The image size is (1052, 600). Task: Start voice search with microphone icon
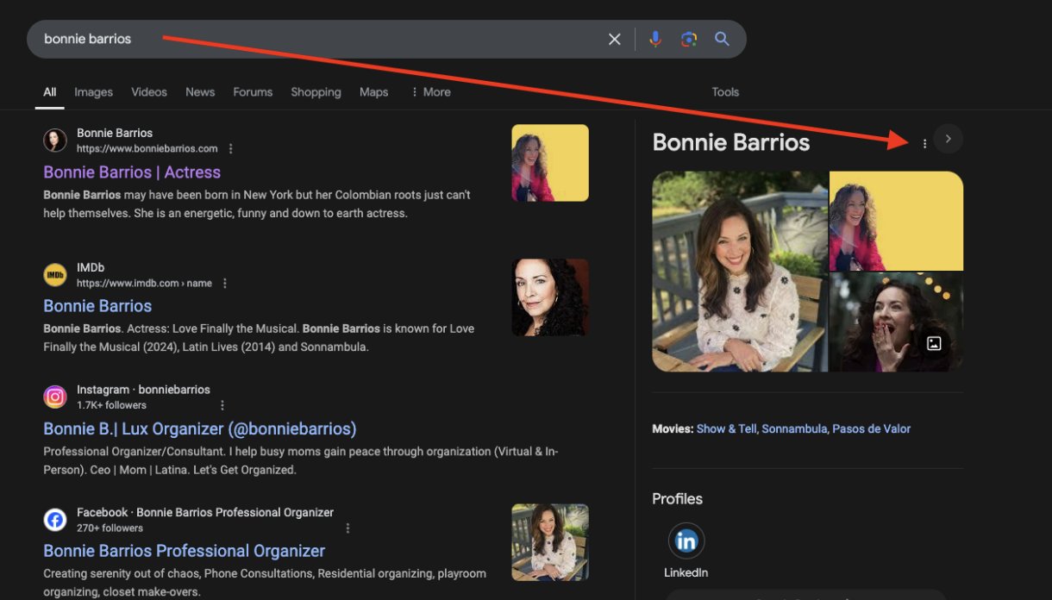[655, 39]
